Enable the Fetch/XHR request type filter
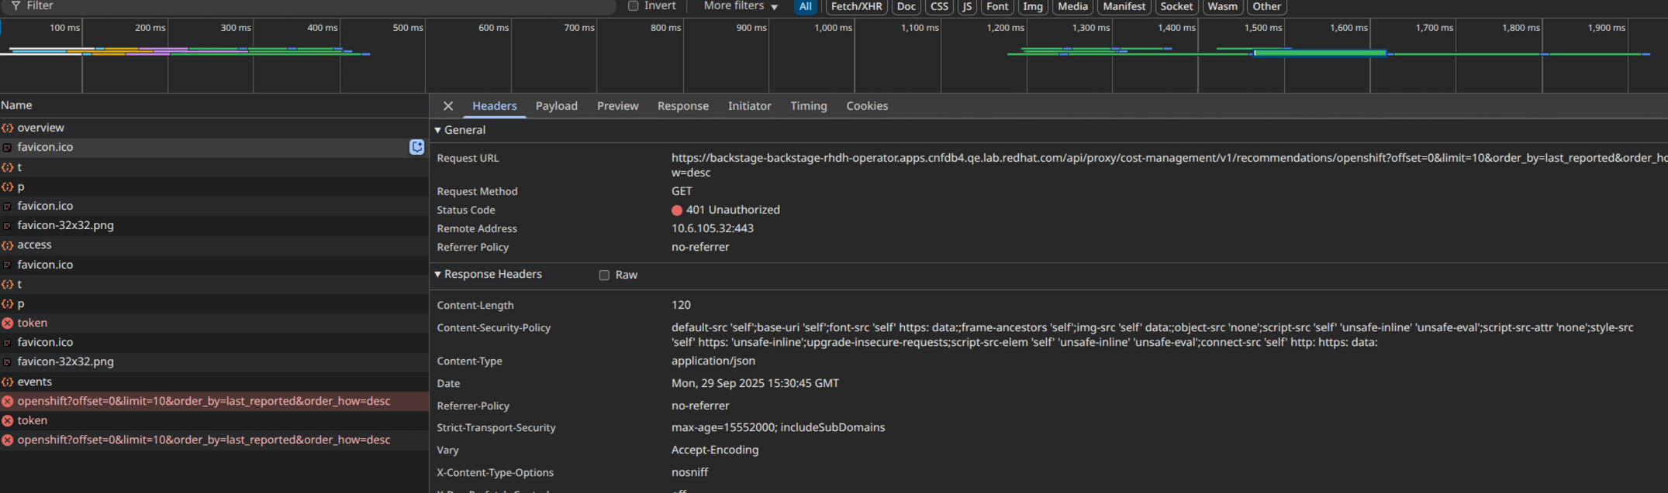 (856, 6)
